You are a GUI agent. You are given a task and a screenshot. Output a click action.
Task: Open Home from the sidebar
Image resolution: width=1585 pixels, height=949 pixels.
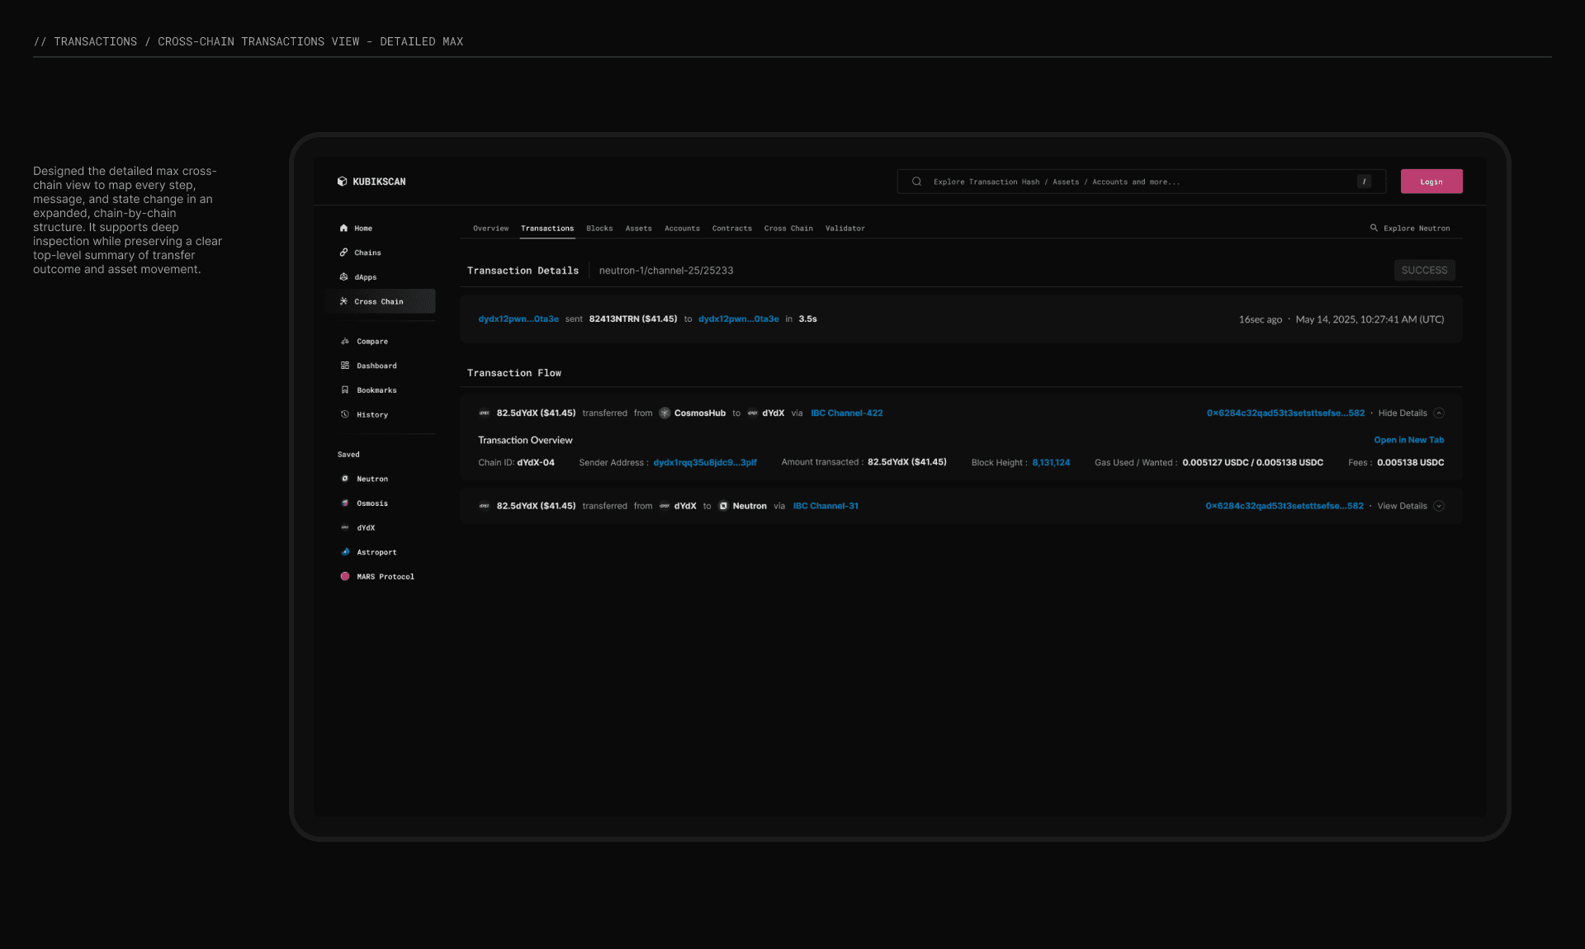(x=362, y=229)
